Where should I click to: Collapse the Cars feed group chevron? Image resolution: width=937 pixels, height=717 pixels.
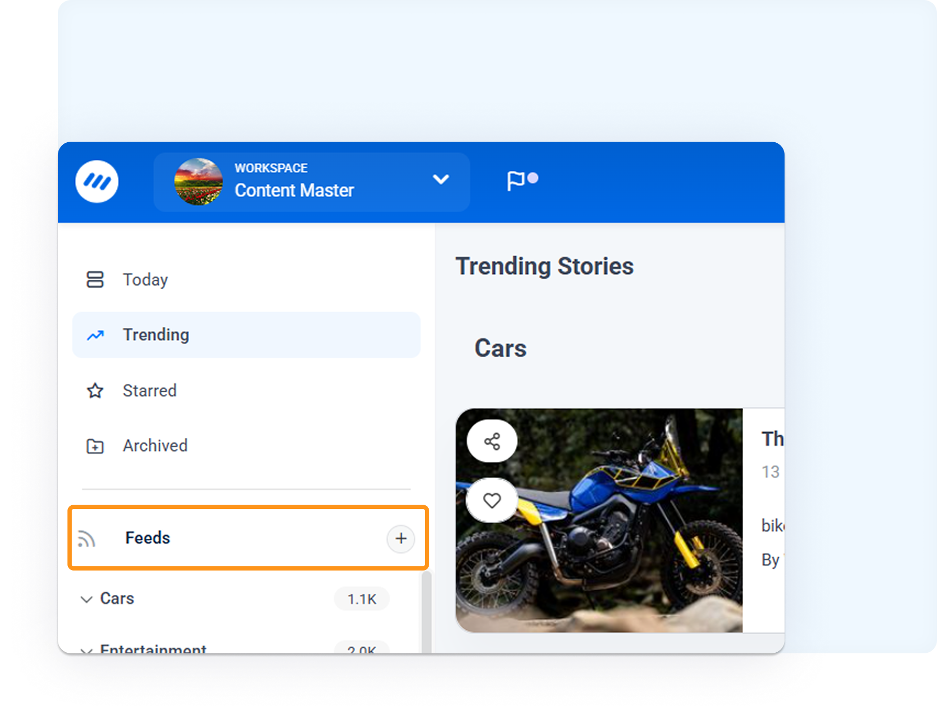(86, 599)
